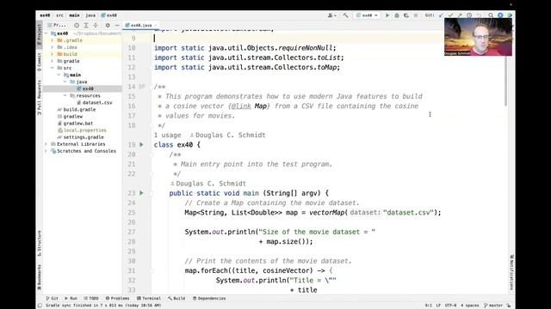Viewport: 551px width, 309px height.
Task: Open Pull Requests side tab
Action: (x=40, y=97)
